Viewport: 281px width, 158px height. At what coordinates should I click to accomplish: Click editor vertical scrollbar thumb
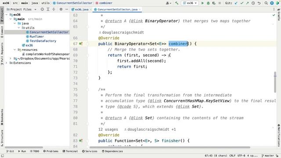[275, 82]
